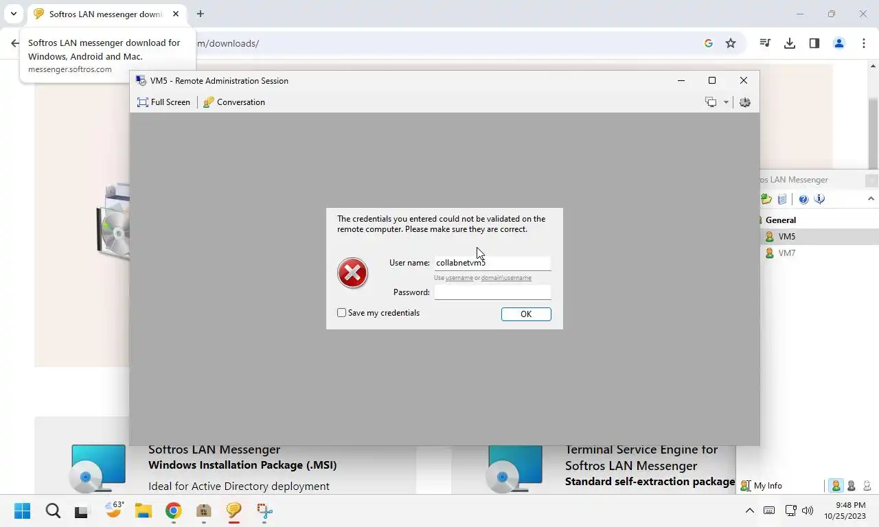Click the Terminal Service Engine package thumbnail
This screenshot has width=879, height=527.
click(x=515, y=468)
